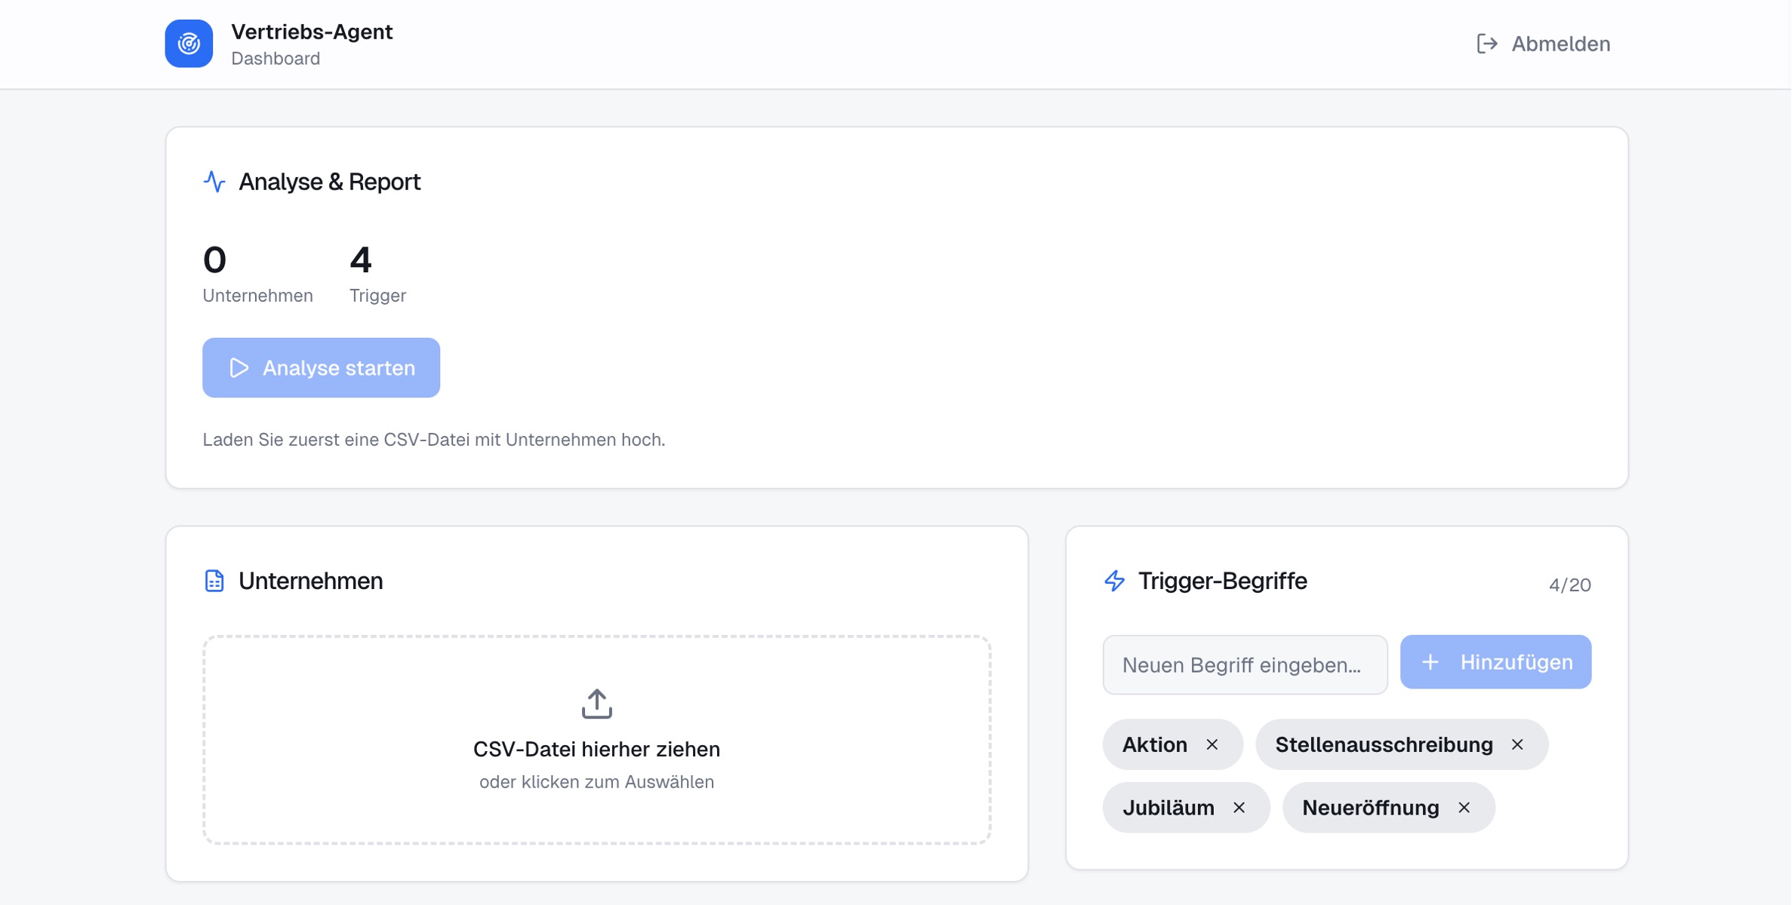
Task: Delete the Neueröffnung trigger tag
Action: 1464,808
